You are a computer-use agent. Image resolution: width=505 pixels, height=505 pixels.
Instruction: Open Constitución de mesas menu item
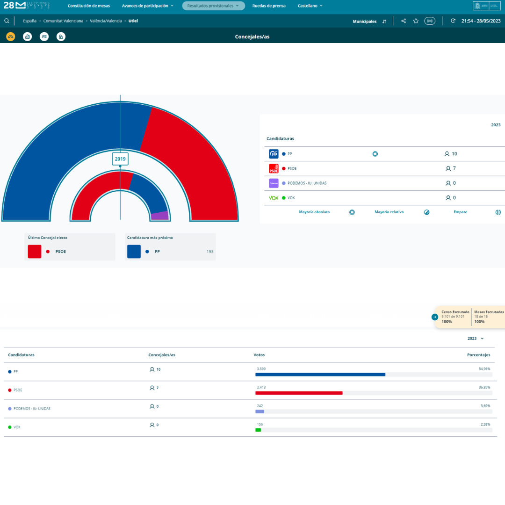[89, 6]
